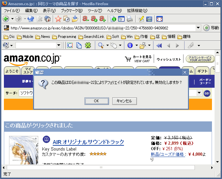Viewport: 222px width, 179px height.
Task: Click キャンセル in the confirmation dialog
Action: tap(125, 101)
